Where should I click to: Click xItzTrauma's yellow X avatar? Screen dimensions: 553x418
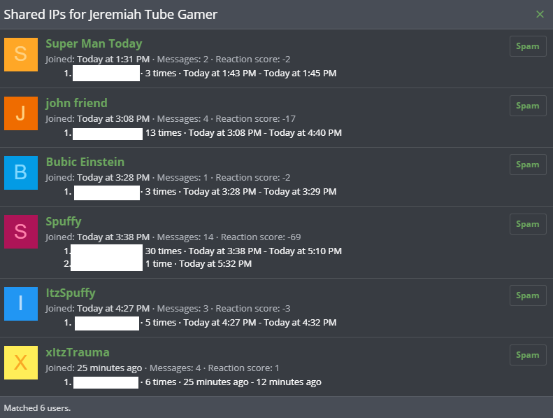21,363
